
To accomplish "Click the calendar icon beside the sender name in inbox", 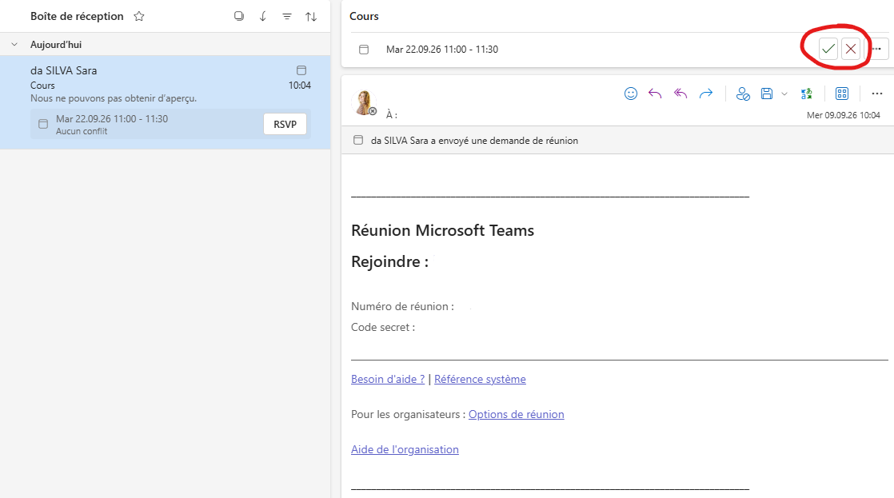I will coord(301,70).
